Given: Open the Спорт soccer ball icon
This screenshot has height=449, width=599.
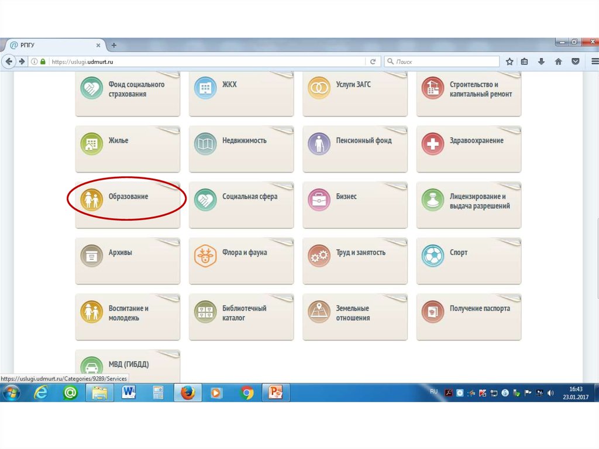Looking at the screenshot, I should coord(432,255).
